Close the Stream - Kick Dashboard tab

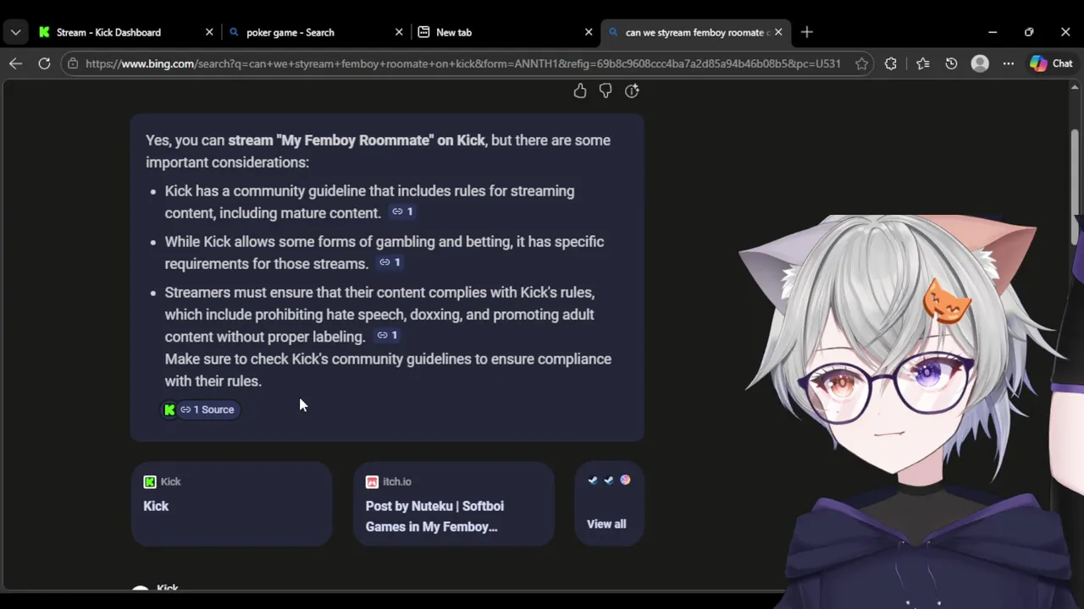(209, 32)
